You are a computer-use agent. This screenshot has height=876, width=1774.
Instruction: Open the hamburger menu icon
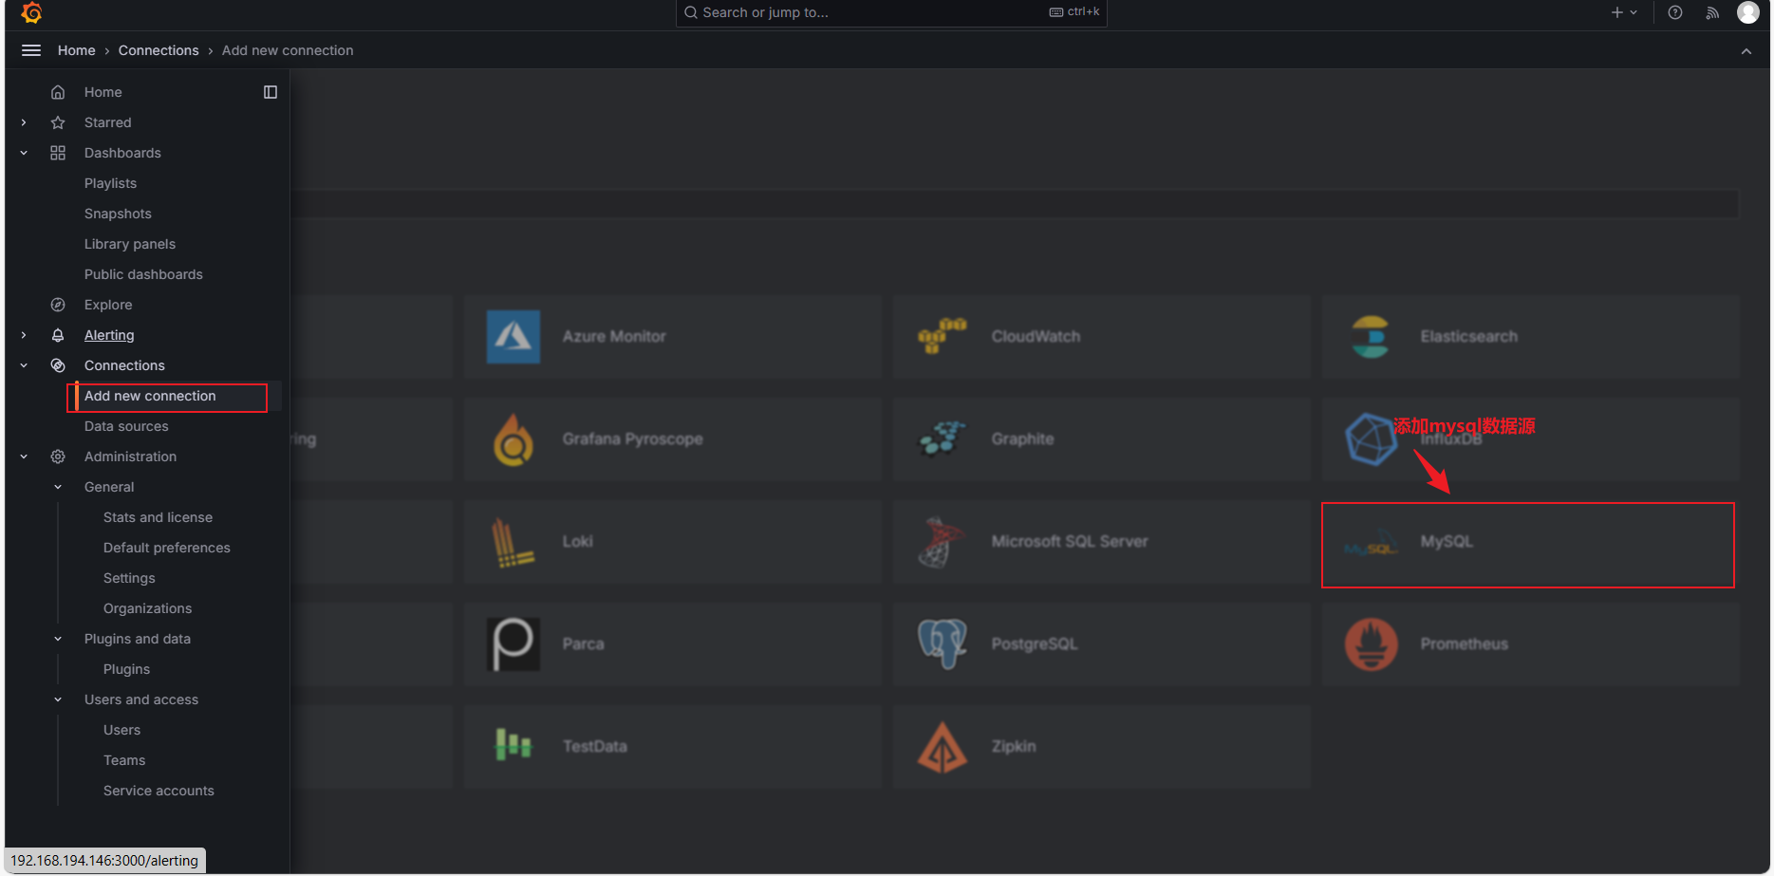(x=31, y=50)
